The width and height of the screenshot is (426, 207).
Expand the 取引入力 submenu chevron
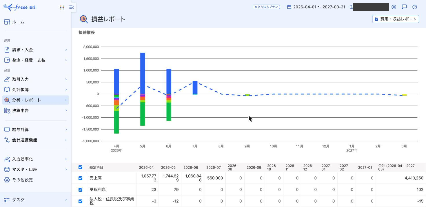[66, 79]
